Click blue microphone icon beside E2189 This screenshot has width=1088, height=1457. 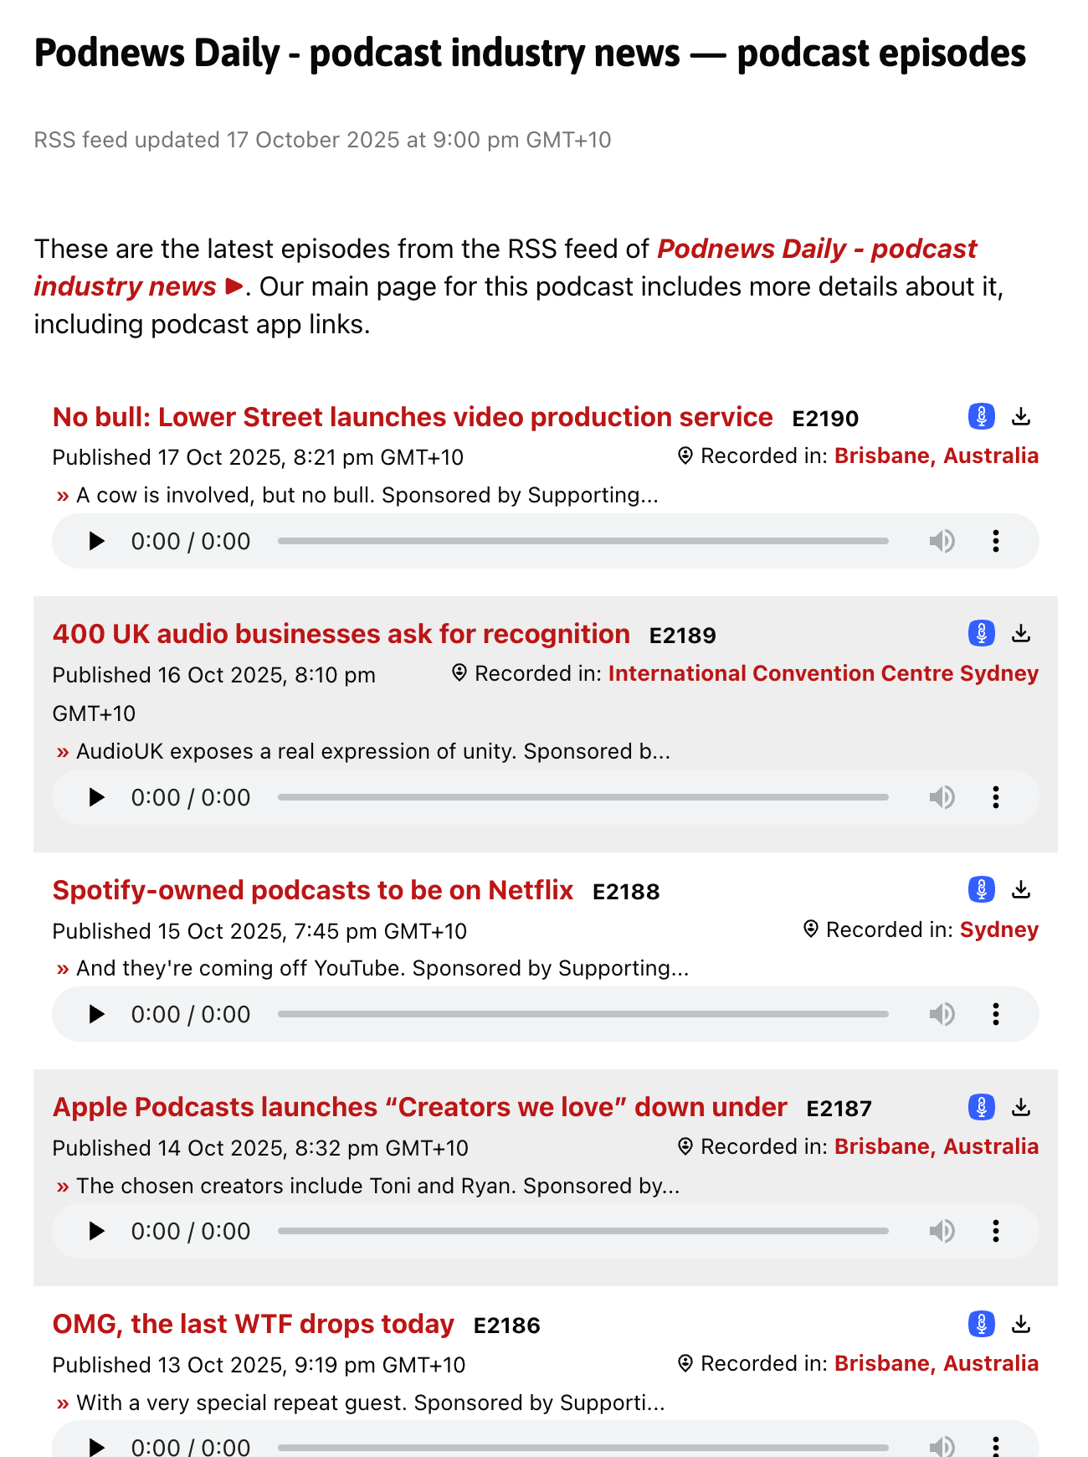tap(981, 633)
